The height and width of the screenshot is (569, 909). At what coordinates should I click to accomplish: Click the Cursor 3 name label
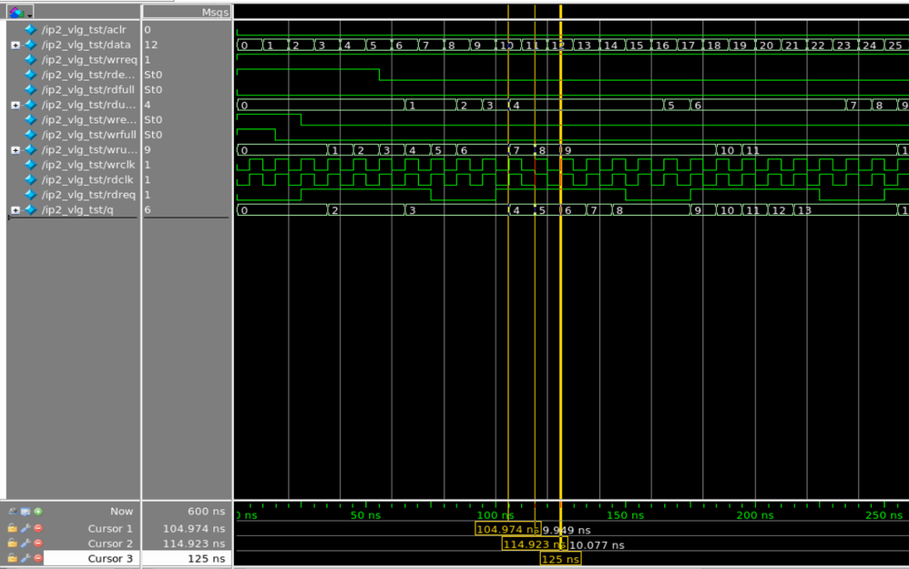tap(110, 558)
